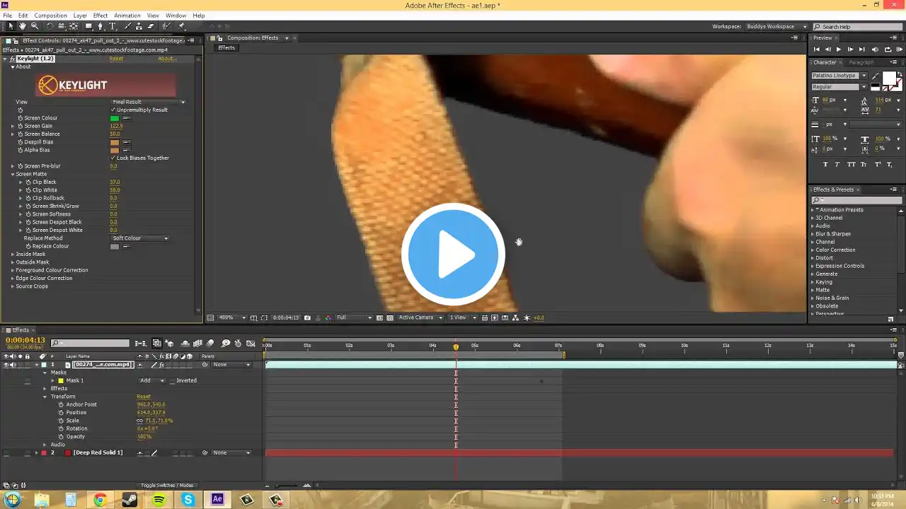The height and width of the screenshot is (509, 906).
Task: Play the composition preview
Action: 839,49
